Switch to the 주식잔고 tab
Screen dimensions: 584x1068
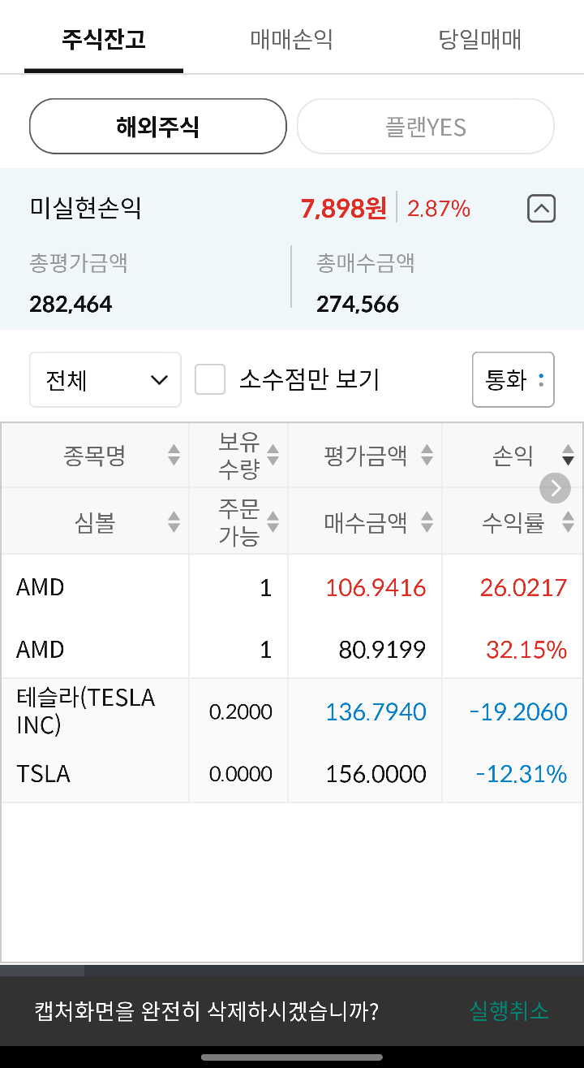tap(104, 39)
